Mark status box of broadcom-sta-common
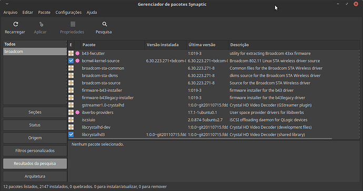 tap(71, 68)
